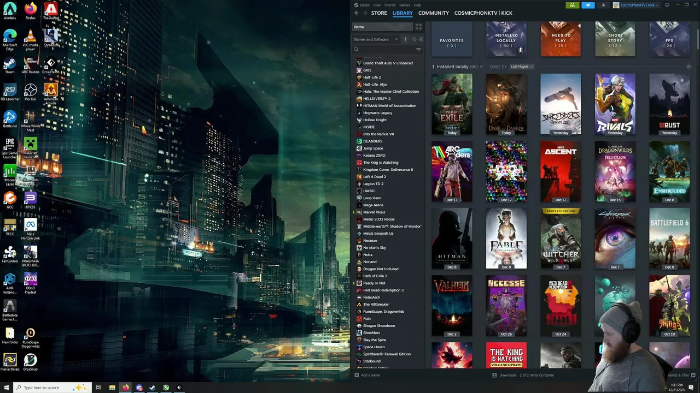Open the Battle.net desktop shortcut
700x393 pixels.
point(10,119)
